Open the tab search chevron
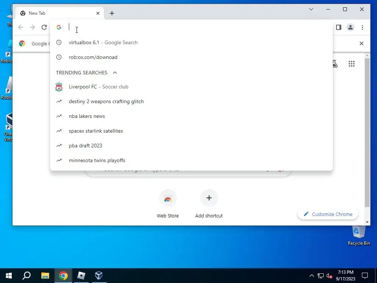This screenshot has width=377, height=283. coord(311,9)
